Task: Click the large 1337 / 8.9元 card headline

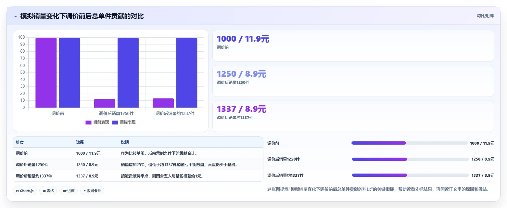Action: [241, 109]
